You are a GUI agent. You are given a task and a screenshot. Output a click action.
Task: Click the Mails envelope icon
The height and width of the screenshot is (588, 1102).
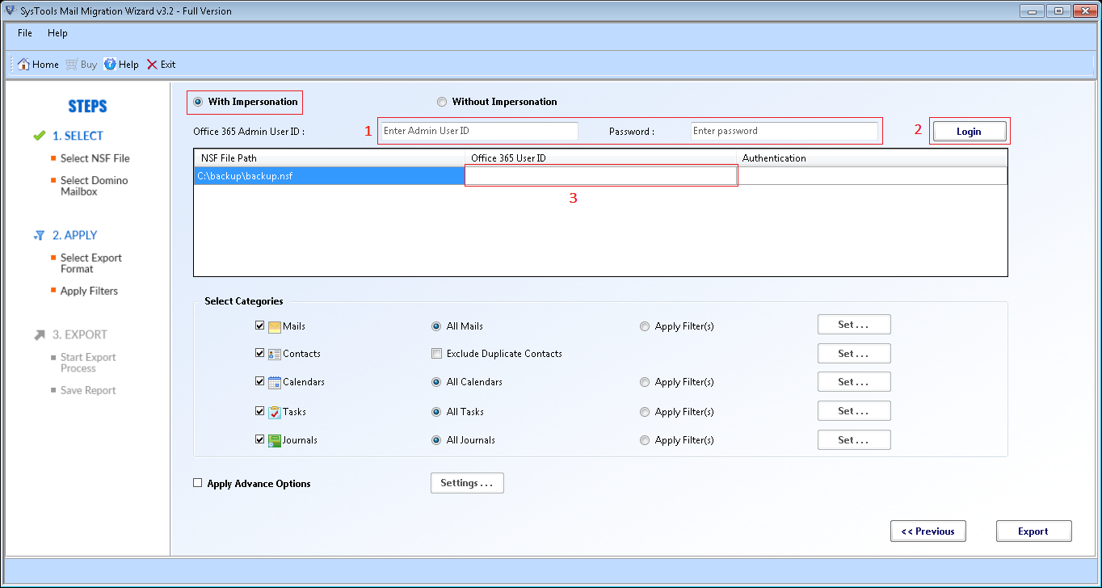click(x=275, y=326)
